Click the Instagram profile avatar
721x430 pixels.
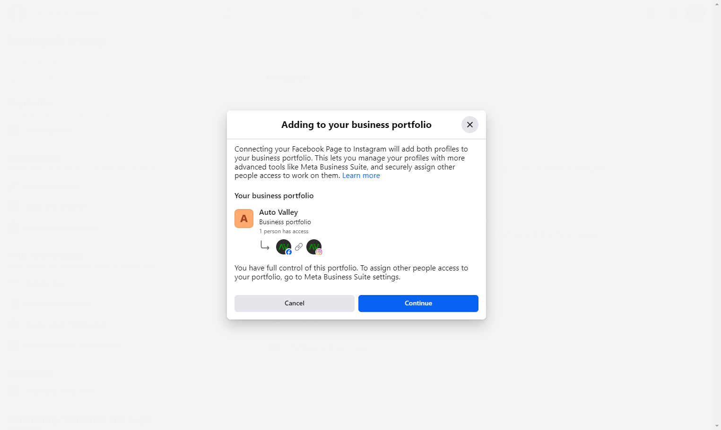(x=314, y=247)
